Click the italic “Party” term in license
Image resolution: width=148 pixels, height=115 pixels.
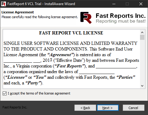click(33, 83)
